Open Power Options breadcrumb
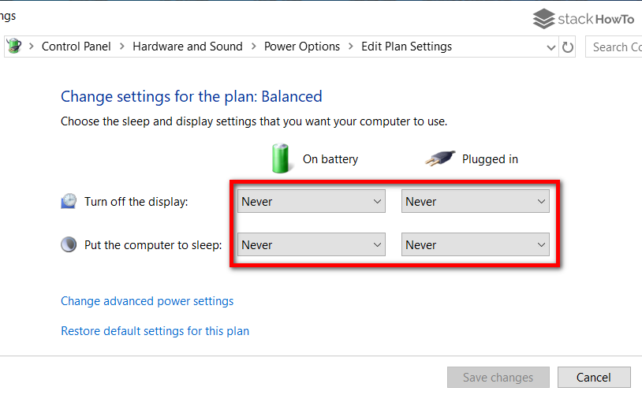Viewport: 642px width, 406px height. (302, 47)
